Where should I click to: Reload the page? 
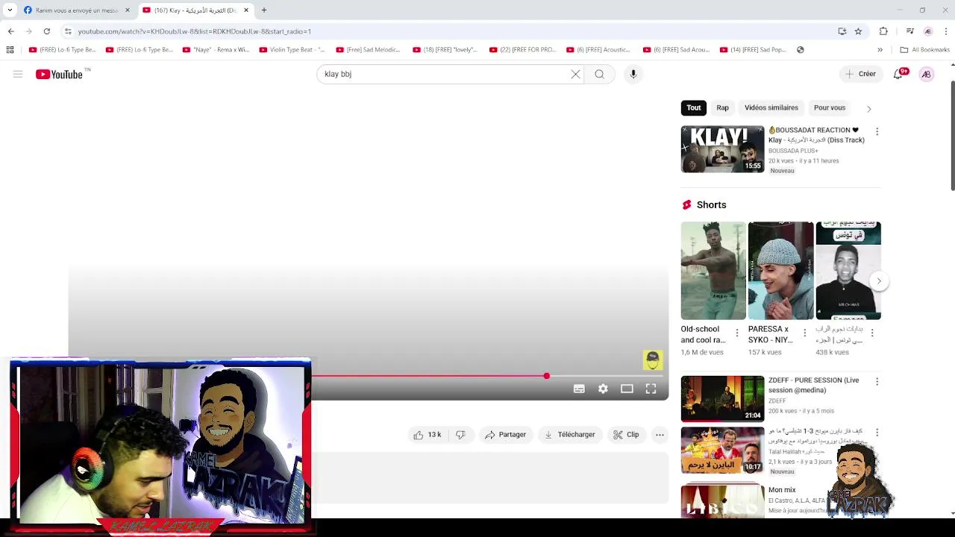point(46,31)
